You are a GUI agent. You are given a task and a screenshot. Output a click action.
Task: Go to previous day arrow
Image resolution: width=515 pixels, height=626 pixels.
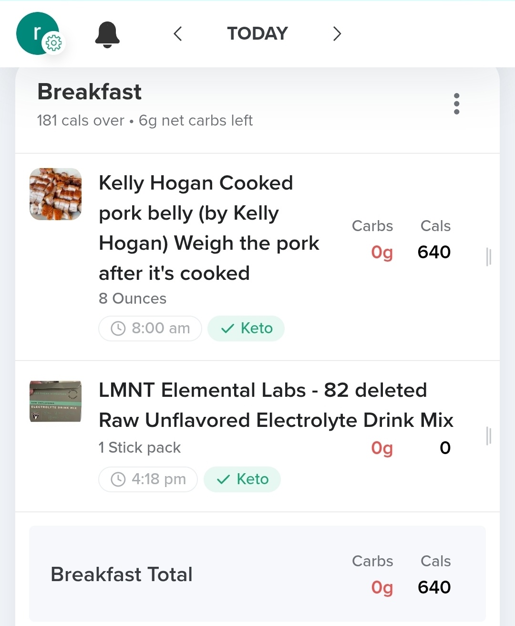(178, 34)
